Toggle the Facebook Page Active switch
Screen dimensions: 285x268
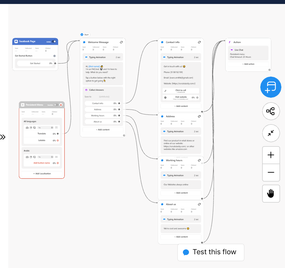54,42
